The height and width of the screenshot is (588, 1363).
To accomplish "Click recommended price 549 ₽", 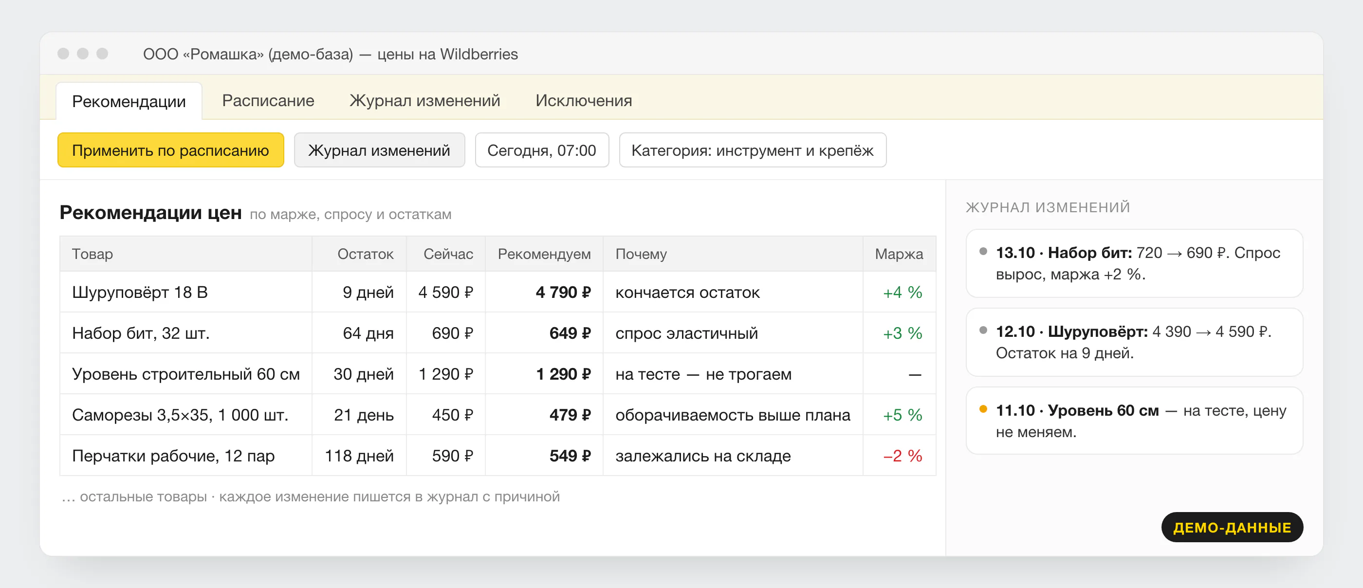I will point(570,455).
